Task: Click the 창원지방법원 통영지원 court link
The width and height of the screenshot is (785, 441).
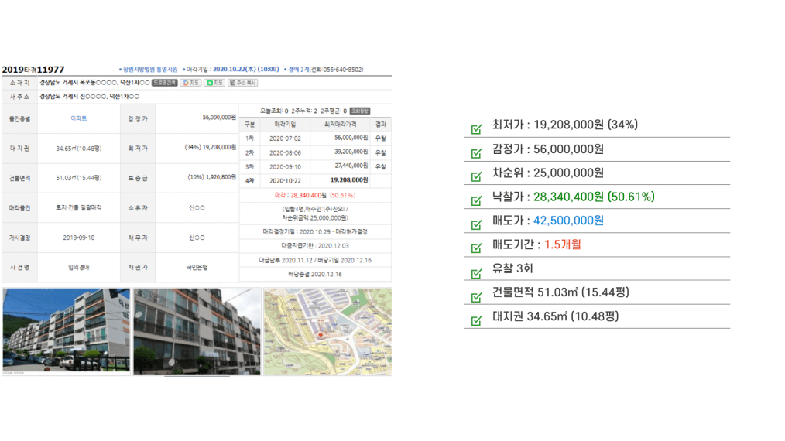Action: [150, 69]
